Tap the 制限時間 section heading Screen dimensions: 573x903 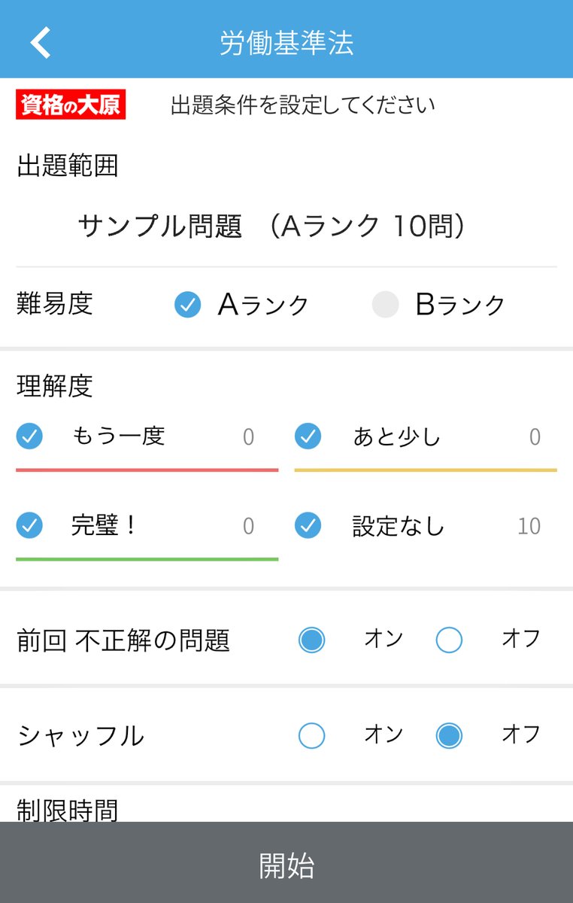67,809
